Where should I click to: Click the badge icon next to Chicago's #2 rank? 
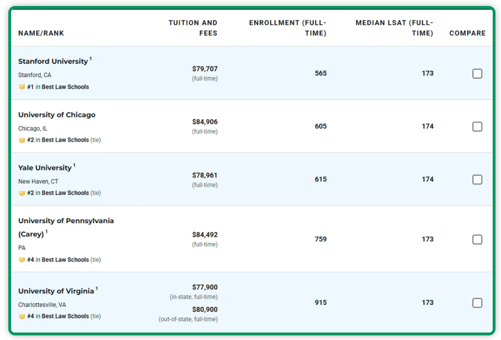22,140
